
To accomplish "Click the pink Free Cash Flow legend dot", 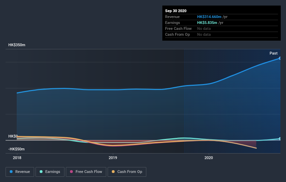I will point(71,172).
